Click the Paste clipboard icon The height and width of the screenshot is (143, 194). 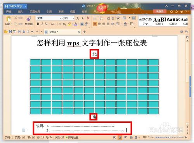pyautogui.click(x=9, y=19)
